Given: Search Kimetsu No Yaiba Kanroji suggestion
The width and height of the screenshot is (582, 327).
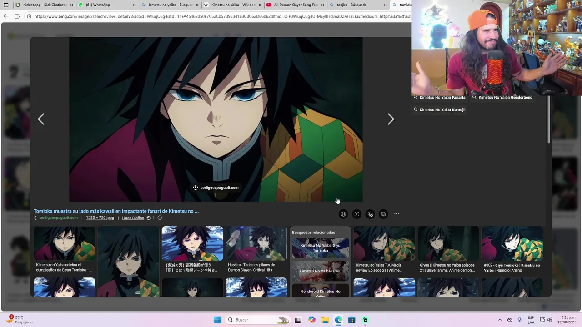Looking at the screenshot, I should (x=438, y=109).
